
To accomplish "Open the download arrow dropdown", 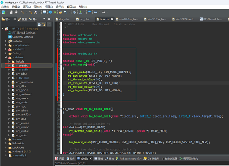I will 84,12.
